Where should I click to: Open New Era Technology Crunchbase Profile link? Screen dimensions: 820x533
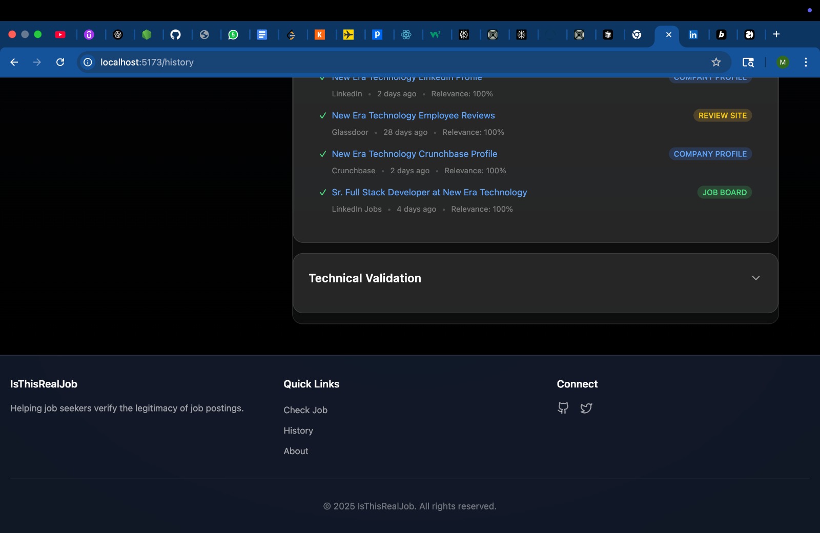pos(414,154)
